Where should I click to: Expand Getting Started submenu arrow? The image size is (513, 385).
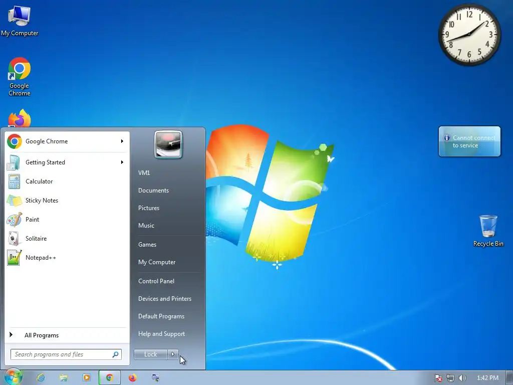coord(122,162)
